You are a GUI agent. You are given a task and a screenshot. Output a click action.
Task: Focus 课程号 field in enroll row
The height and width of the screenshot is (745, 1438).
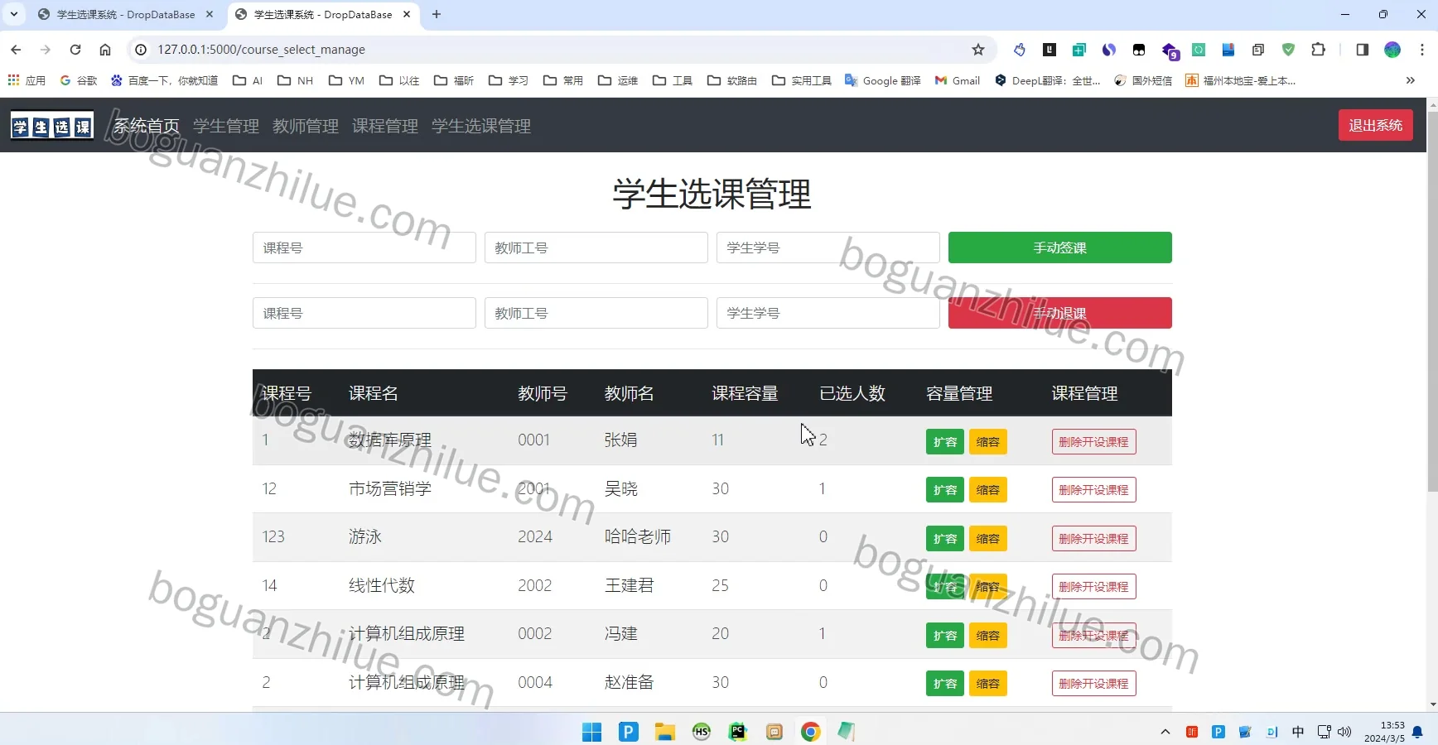tap(364, 248)
